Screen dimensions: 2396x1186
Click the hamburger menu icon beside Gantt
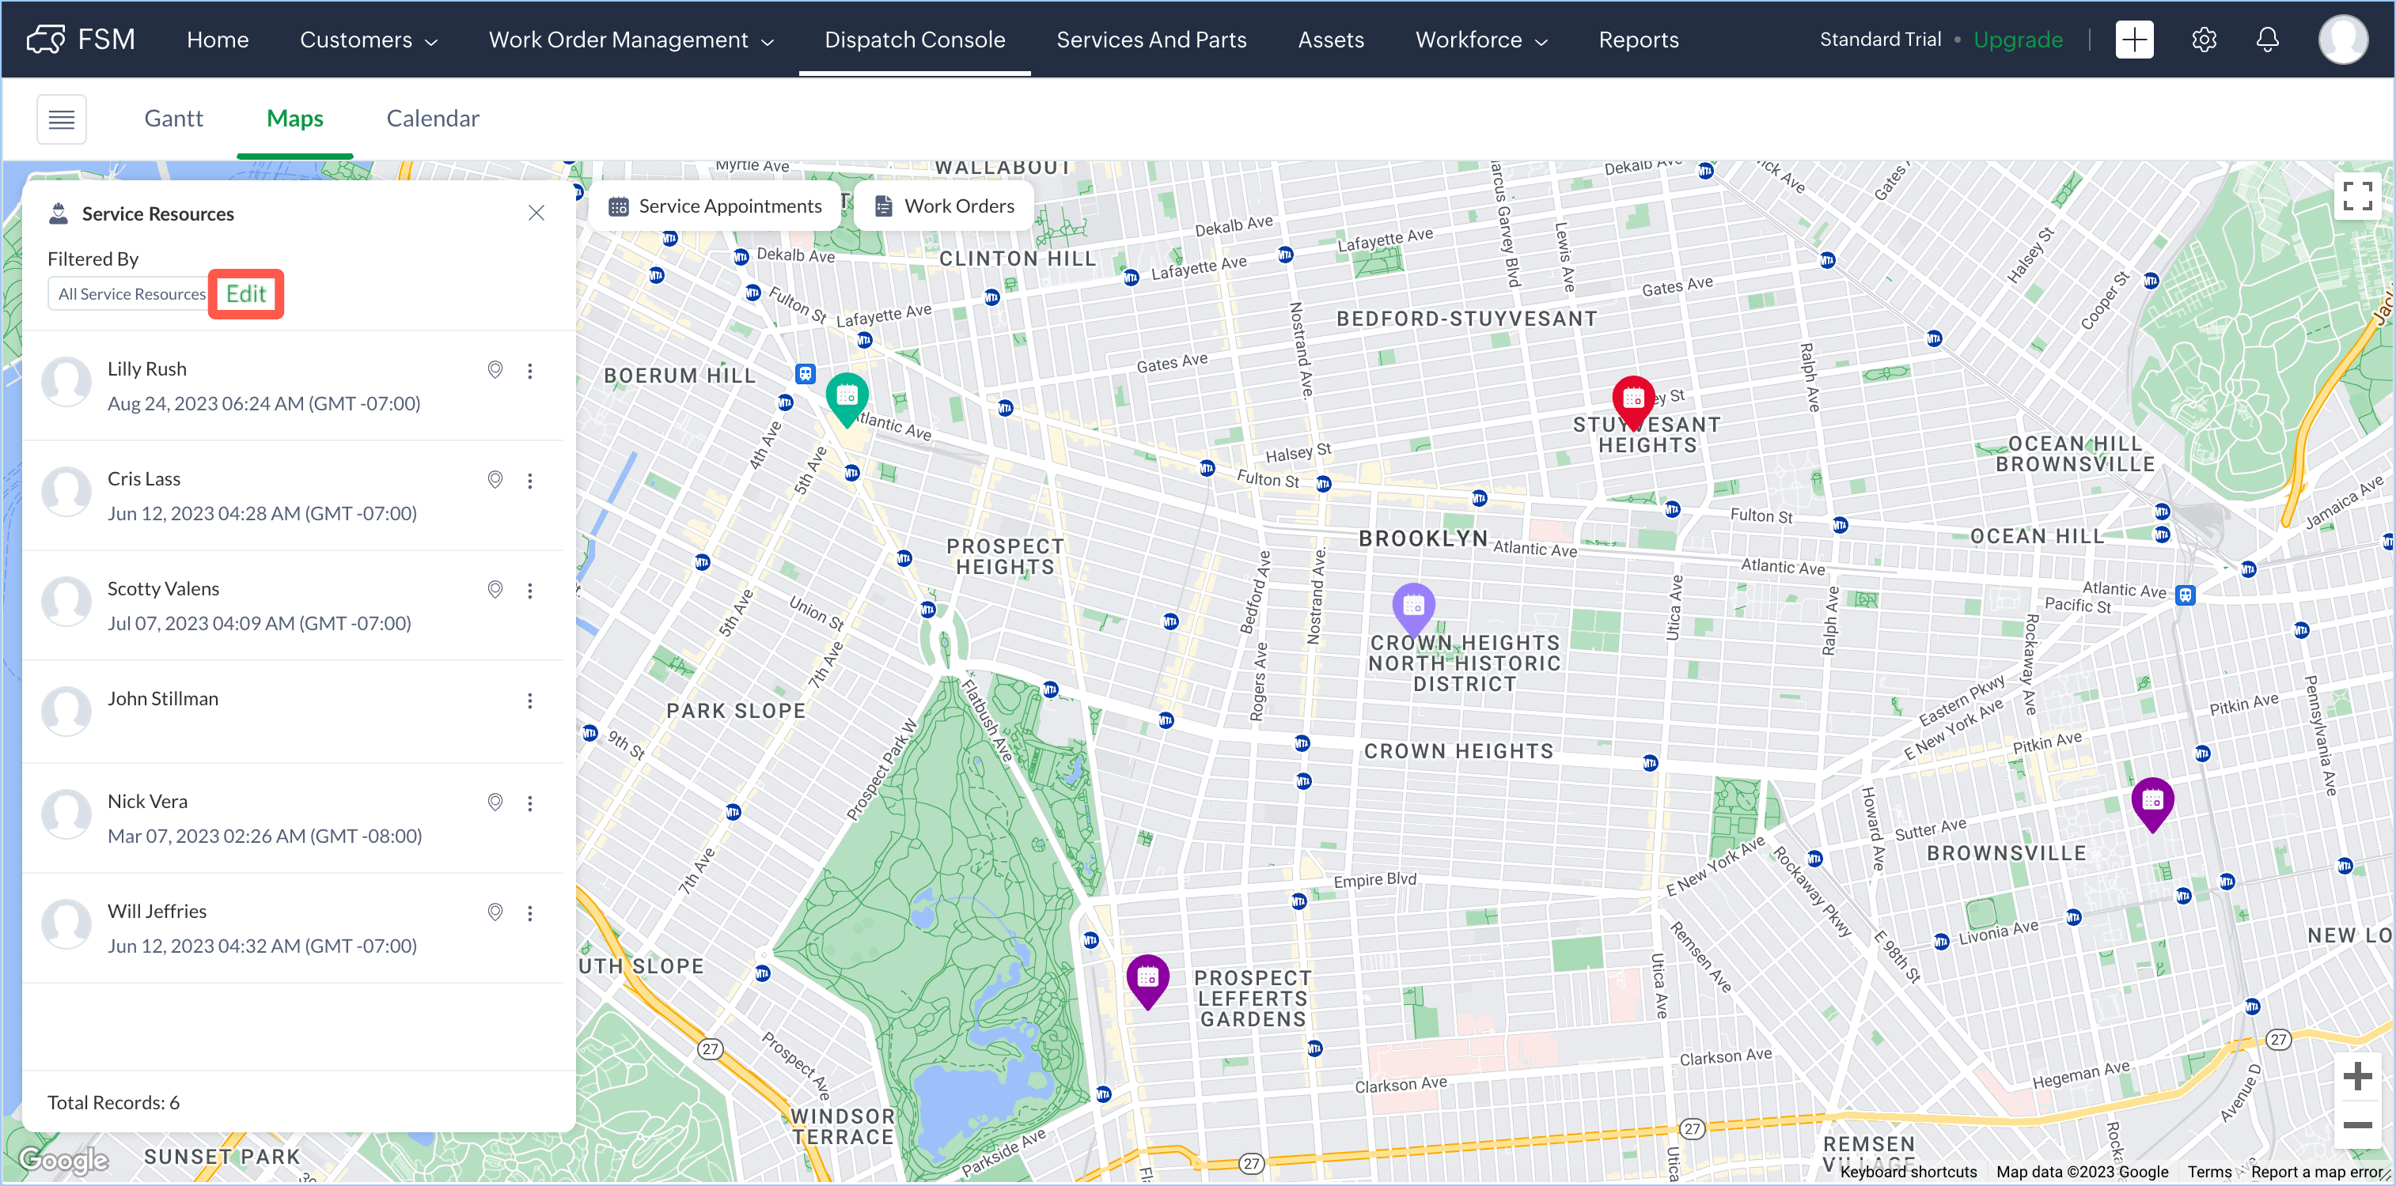tap(62, 119)
